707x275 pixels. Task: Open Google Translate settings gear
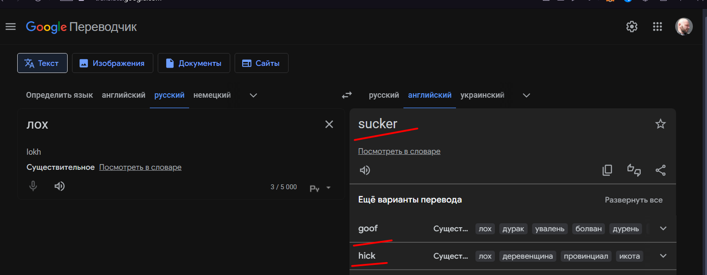point(632,27)
